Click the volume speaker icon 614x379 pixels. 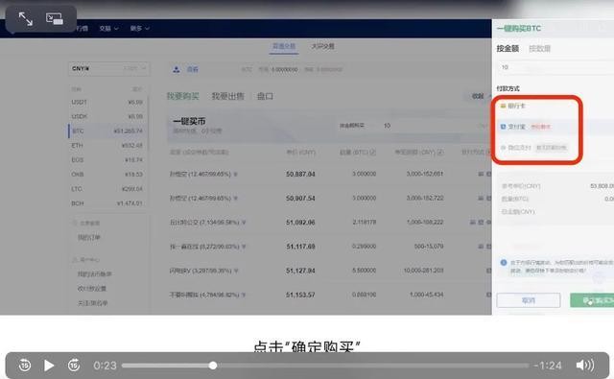(x=585, y=366)
